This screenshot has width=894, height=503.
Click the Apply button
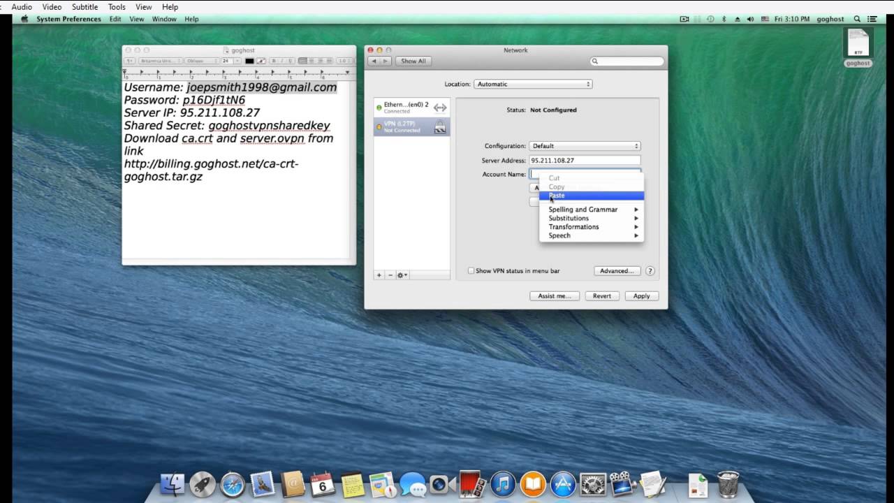point(642,296)
